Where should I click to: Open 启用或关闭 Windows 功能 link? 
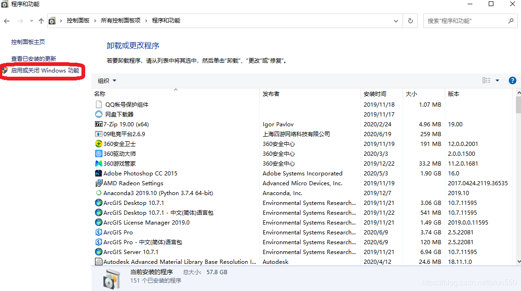point(45,71)
